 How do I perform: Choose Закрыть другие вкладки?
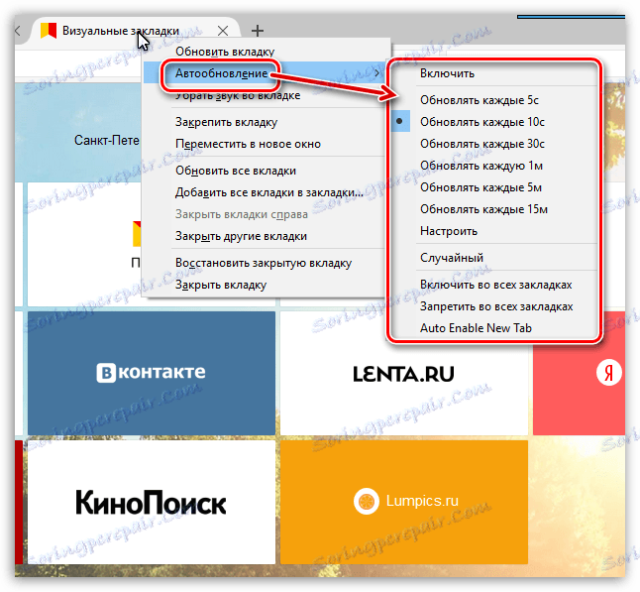click(x=265, y=236)
